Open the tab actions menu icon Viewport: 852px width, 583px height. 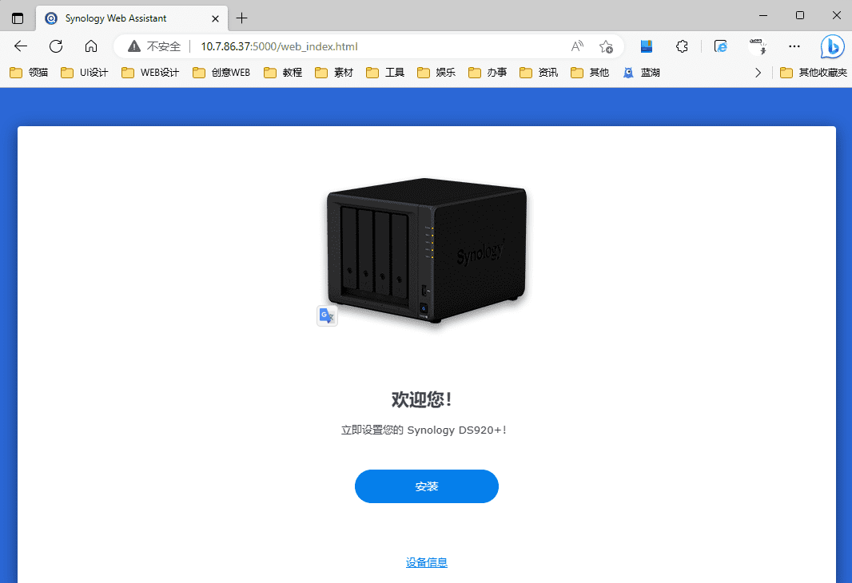point(18,18)
